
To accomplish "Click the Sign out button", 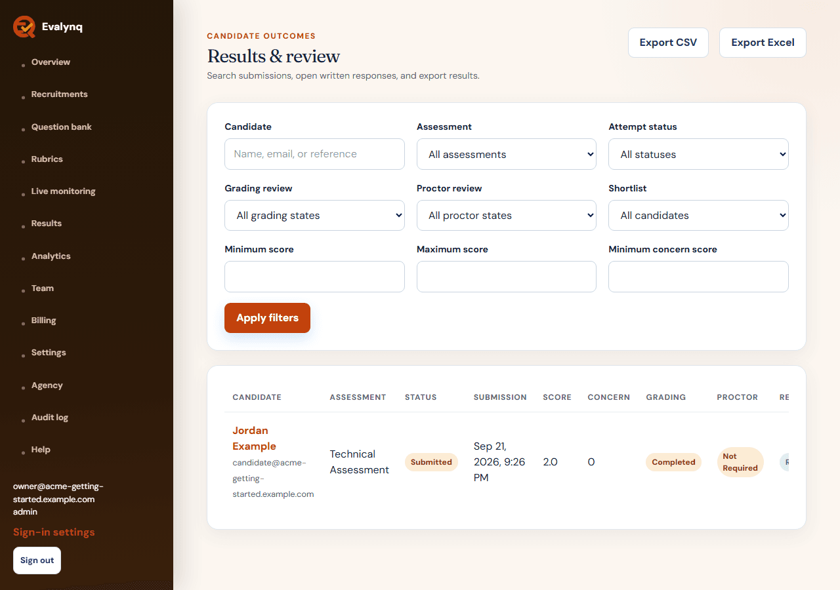I will pos(37,560).
